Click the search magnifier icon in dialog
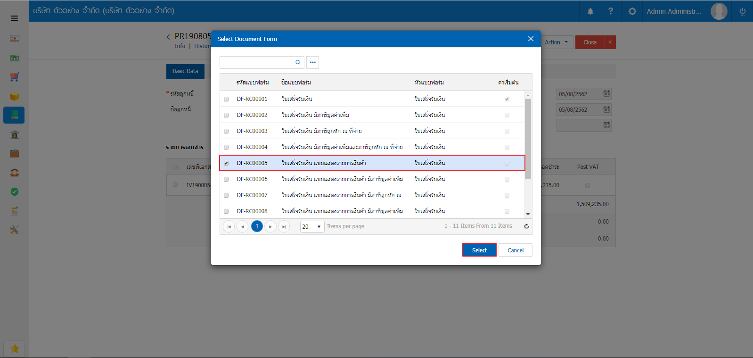 [298, 62]
